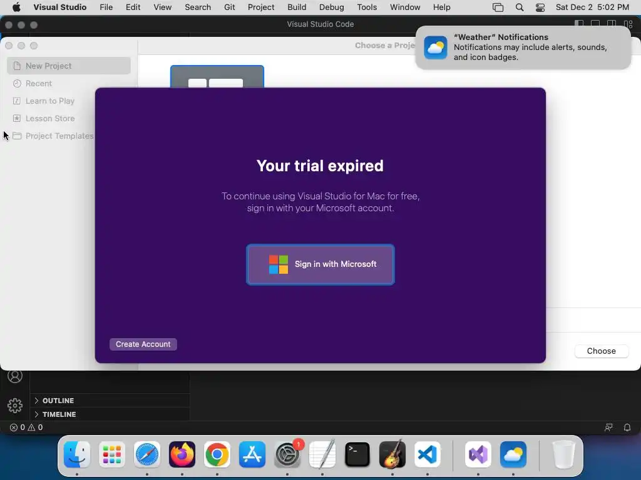This screenshot has width=641, height=480.
Task: Open the Window menu
Action: pos(405,7)
